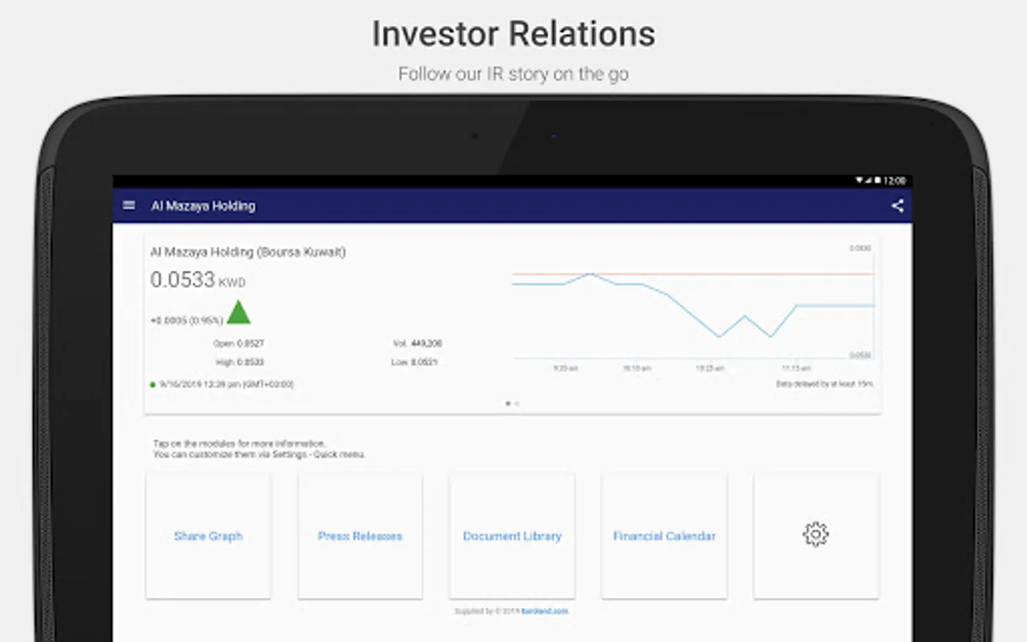This screenshot has width=1027, height=642.
Task: Open the Financial Calendar module
Action: click(664, 535)
